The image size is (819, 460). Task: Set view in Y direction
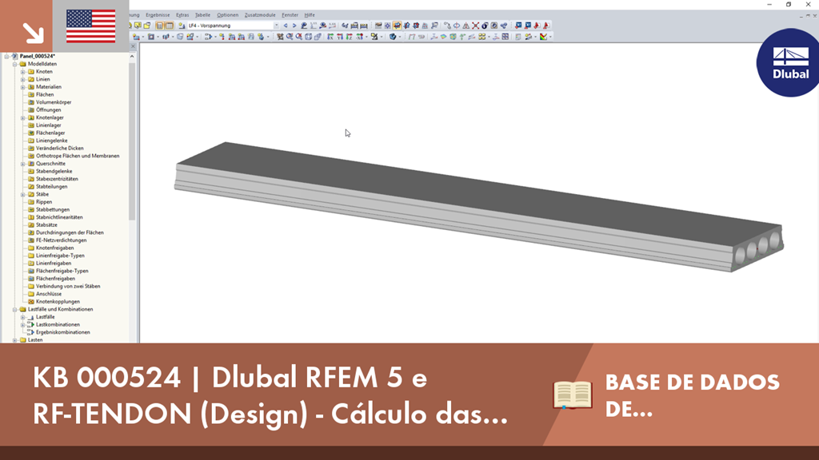pos(339,37)
